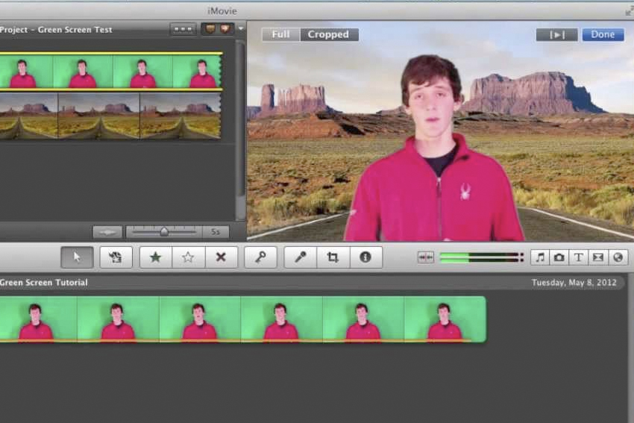The width and height of the screenshot is (634, 423).
Task: Open the photo browser camera icon
Action: point(559,257)
